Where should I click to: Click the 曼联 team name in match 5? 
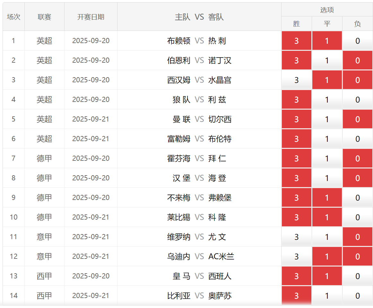tap(181, 119)
